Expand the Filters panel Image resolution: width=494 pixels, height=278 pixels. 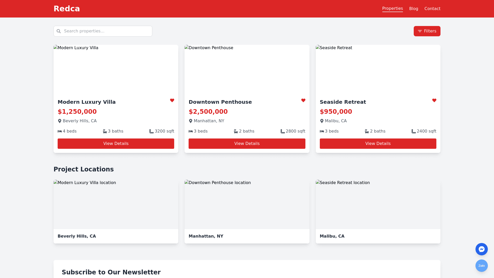[x=427, y=31]
